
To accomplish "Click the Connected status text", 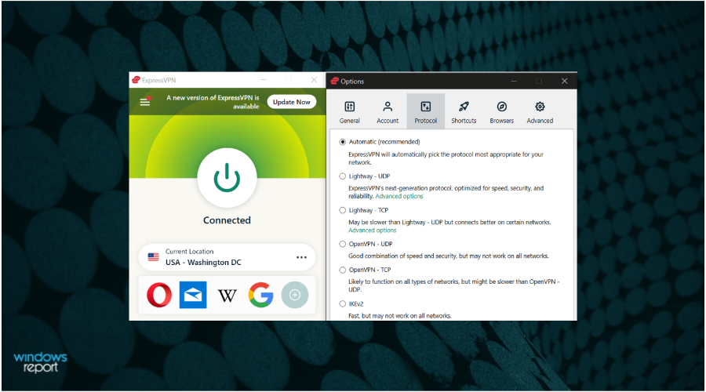I will tap(227, 220).
